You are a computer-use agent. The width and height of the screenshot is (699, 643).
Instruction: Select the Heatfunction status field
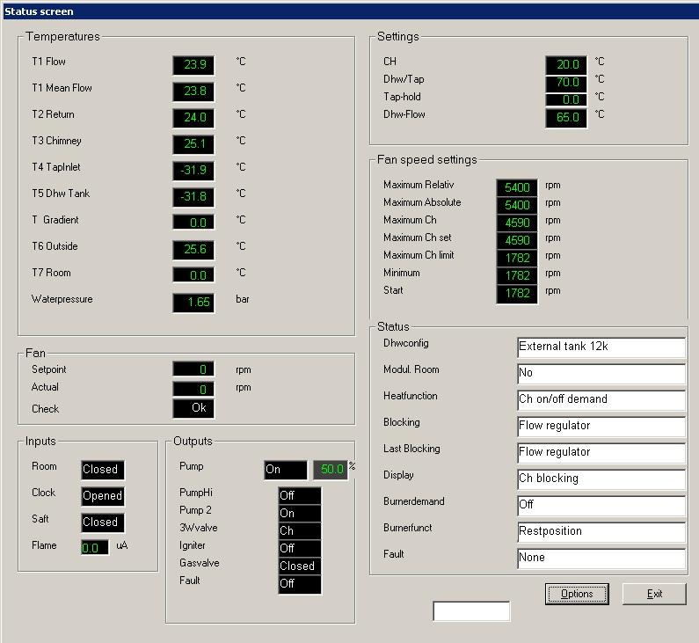coord(601,399)
